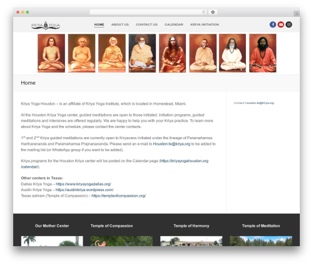Viewport: 313px width, 265px height.
Task: Open the austinkriya.wordpress.com link
Action: click(x=85, y=190)
